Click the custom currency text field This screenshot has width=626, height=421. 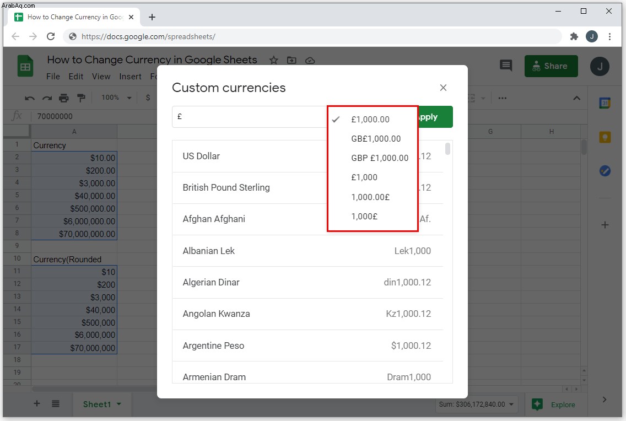pyautogui.click(x=250, y=117)
